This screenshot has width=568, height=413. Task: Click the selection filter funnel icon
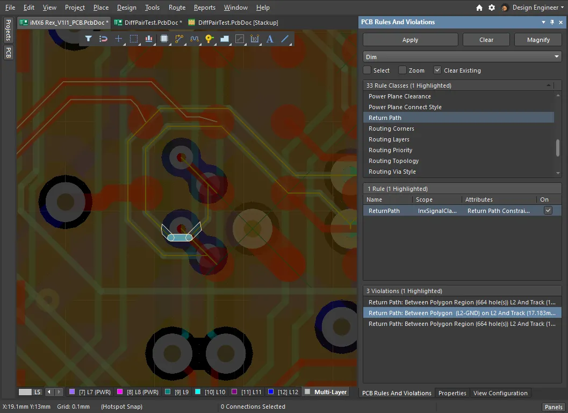(89, 39)
